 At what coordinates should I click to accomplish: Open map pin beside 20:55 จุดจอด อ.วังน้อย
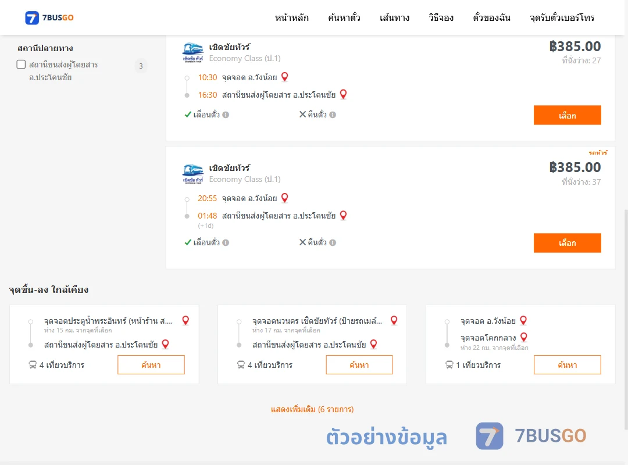click(285, 198)
